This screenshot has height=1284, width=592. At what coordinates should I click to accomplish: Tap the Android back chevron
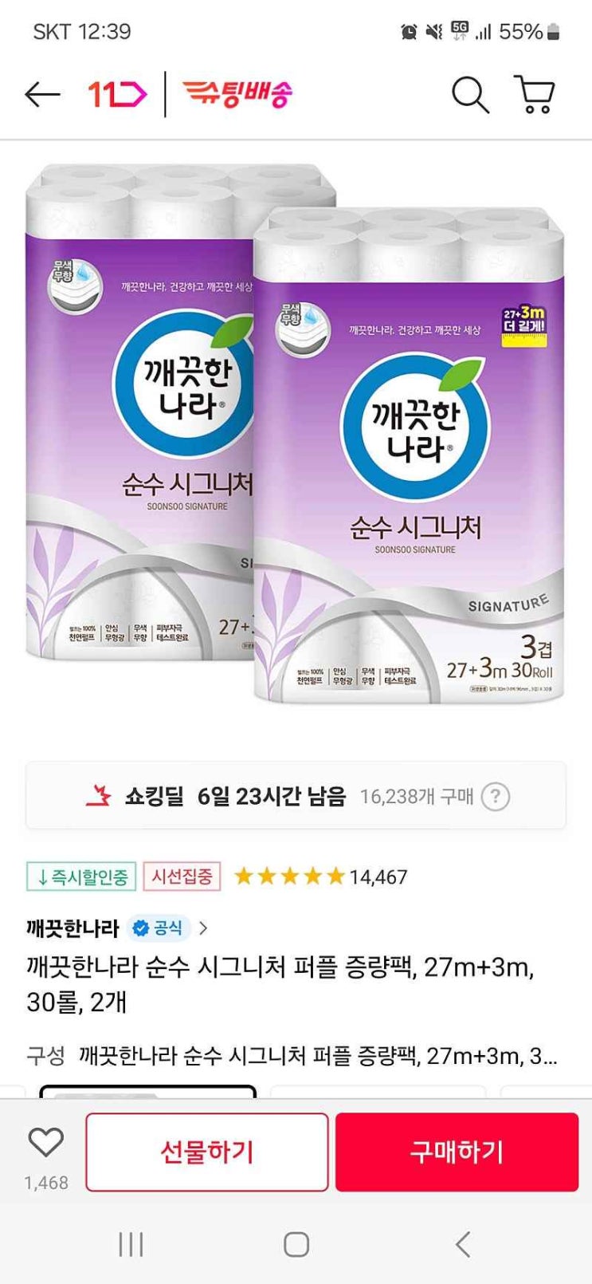coord(463,1244)
